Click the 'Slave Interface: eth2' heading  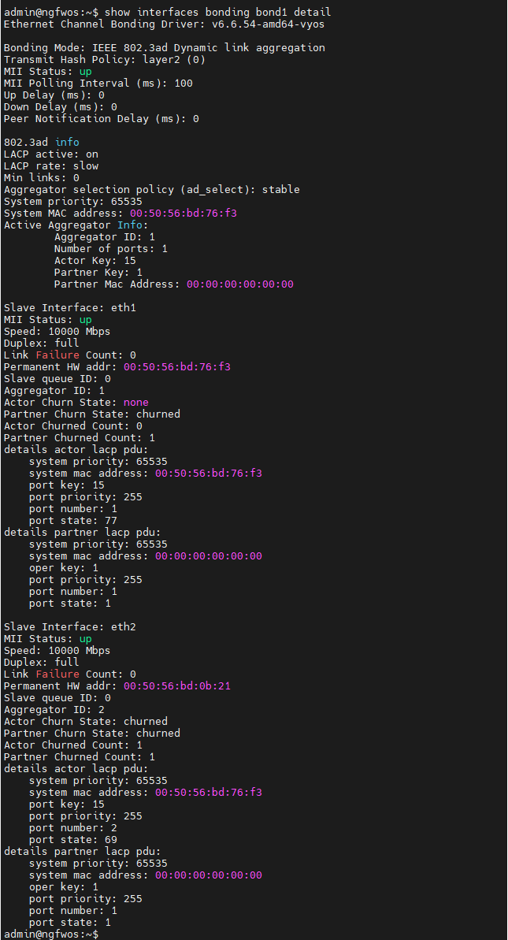[69, 626]
